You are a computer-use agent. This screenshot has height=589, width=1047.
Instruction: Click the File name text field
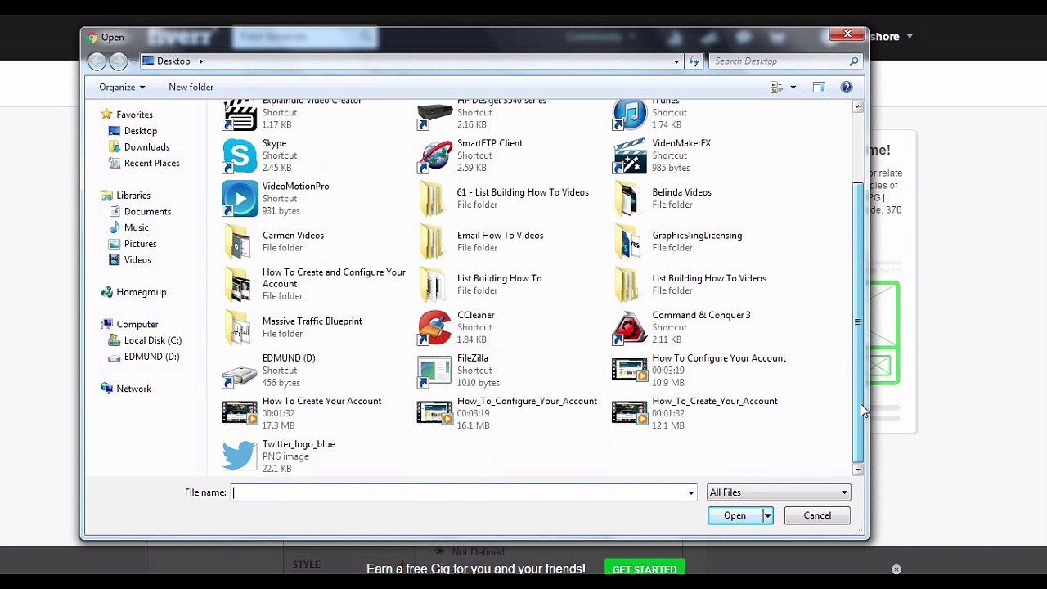point(464,492)
